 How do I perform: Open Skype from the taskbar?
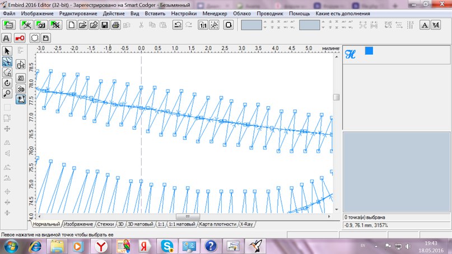(166, 245)
